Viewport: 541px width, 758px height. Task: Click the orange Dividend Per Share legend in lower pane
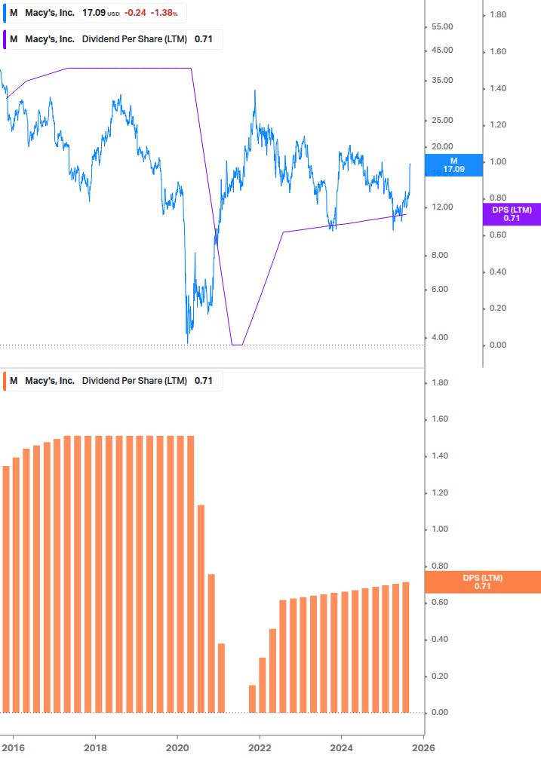[112, 381]
